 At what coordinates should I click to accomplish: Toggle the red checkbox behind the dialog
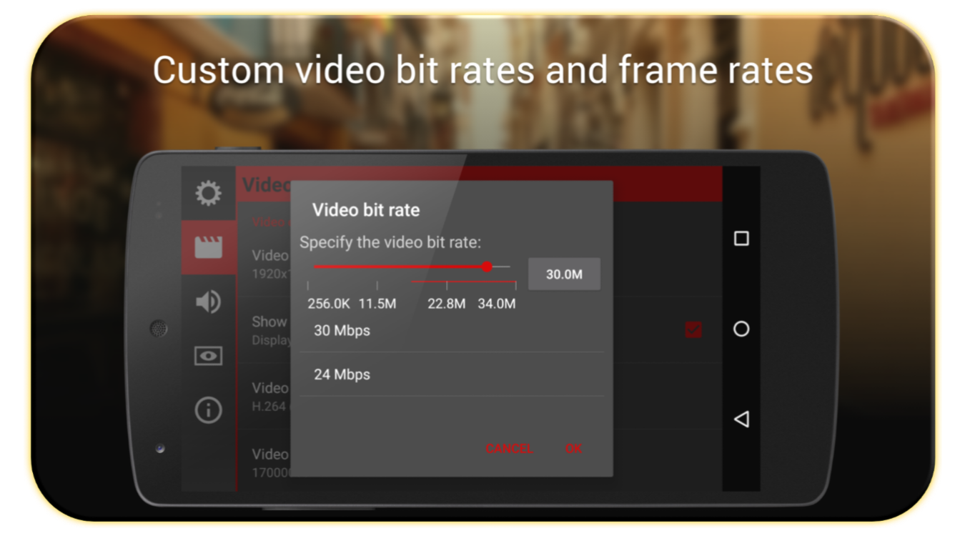[x=693, y=329]
